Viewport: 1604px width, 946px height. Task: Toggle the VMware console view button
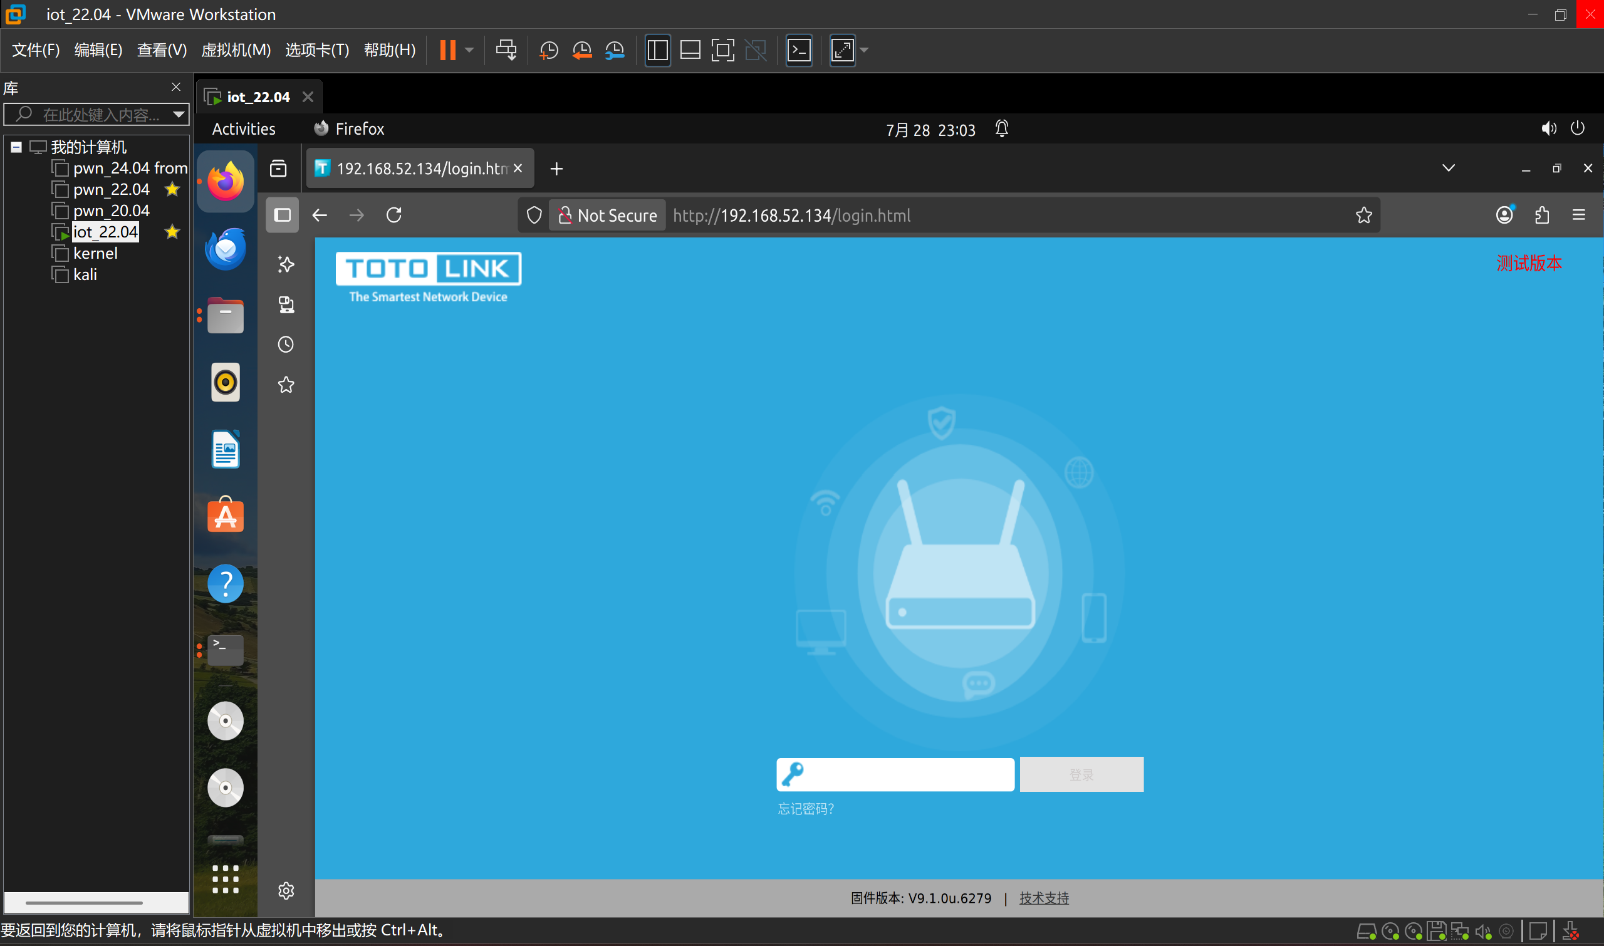(x=799, y=49)
